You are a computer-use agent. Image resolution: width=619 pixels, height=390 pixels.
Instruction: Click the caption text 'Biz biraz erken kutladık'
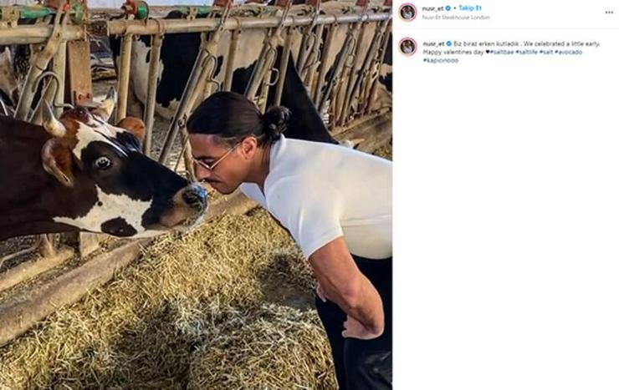(x=486, y=43)
